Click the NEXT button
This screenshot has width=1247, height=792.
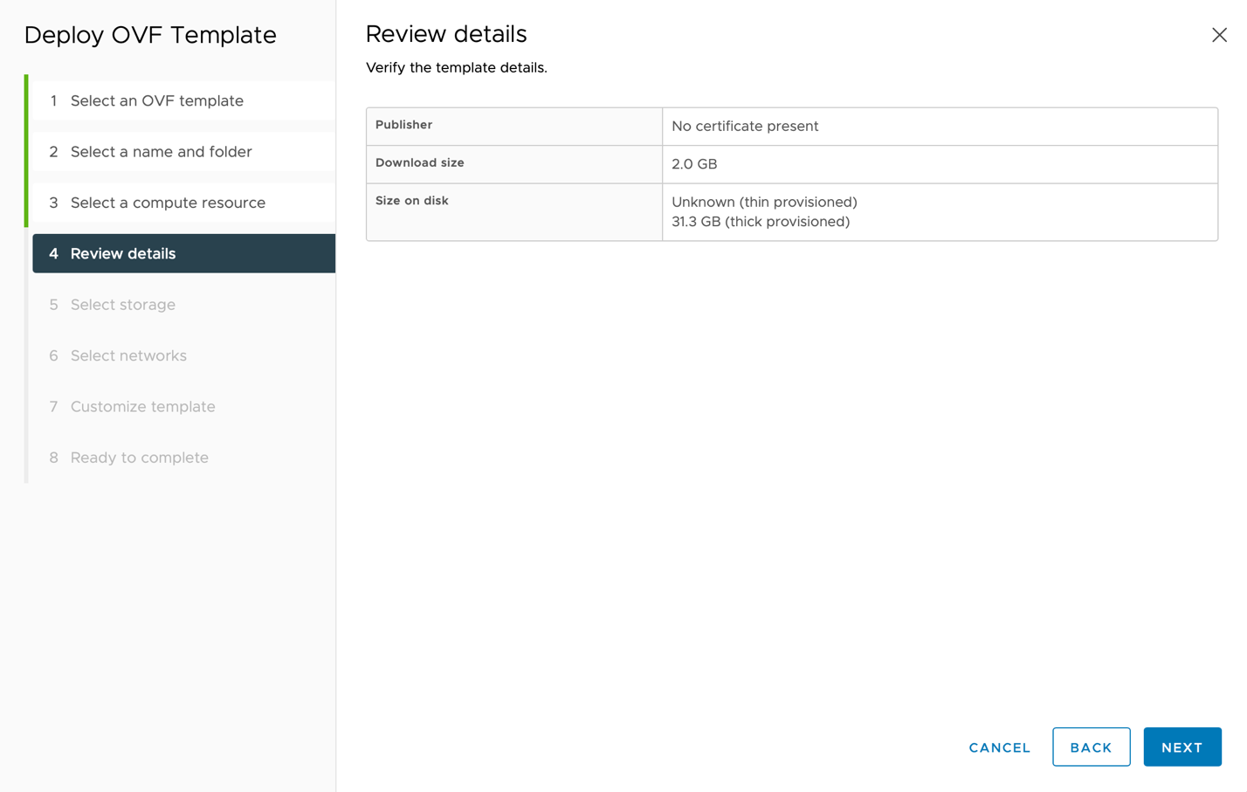(1182, 747)
